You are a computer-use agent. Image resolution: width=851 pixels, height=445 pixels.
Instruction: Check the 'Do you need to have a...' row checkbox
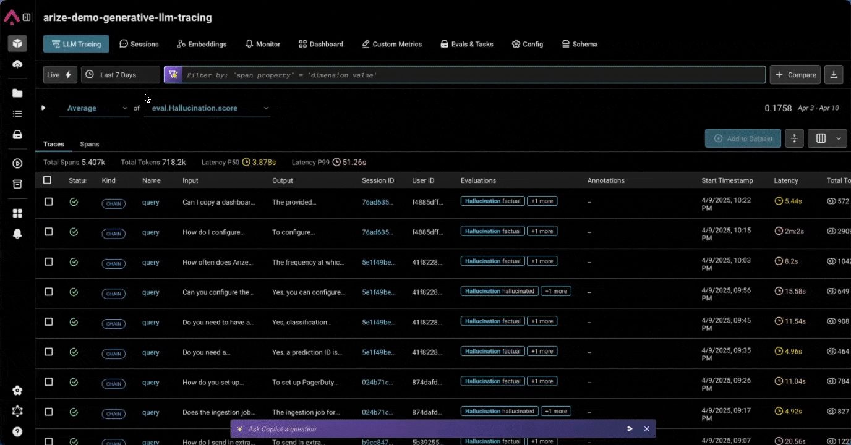(48, 322)
